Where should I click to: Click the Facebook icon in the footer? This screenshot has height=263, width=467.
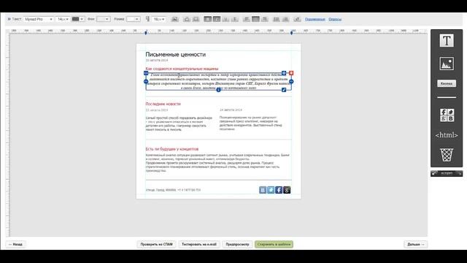279,190
